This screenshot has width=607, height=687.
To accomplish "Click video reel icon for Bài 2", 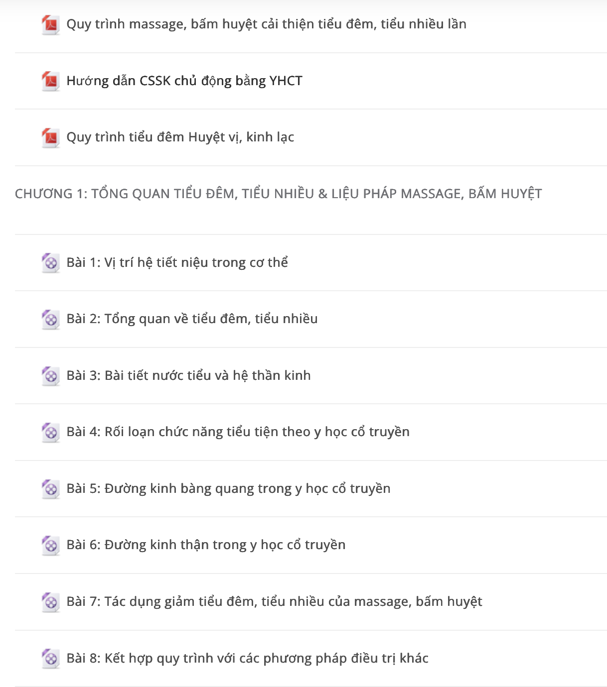I will 51,319.
